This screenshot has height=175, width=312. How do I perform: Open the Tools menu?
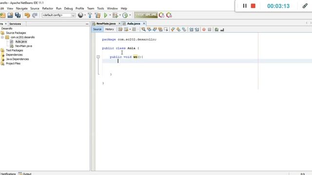click(100, 9)
